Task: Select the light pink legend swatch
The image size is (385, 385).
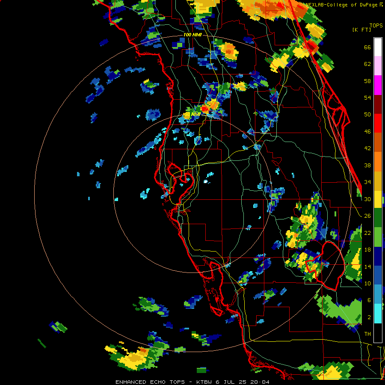Action: 378,65
